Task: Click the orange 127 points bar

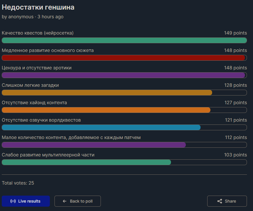Action: (x=124, y=110)
